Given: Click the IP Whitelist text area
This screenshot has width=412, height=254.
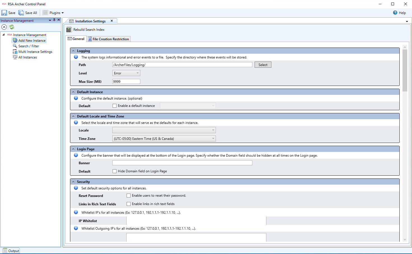Looking at the screenshot, I should click(196, 221).
